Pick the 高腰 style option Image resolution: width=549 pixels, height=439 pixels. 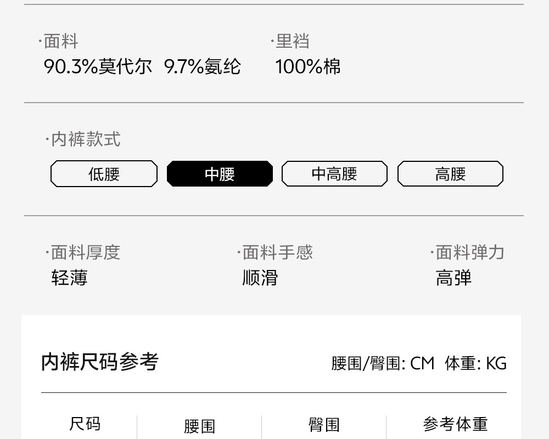pyautogui.click(x=450, y=174)
